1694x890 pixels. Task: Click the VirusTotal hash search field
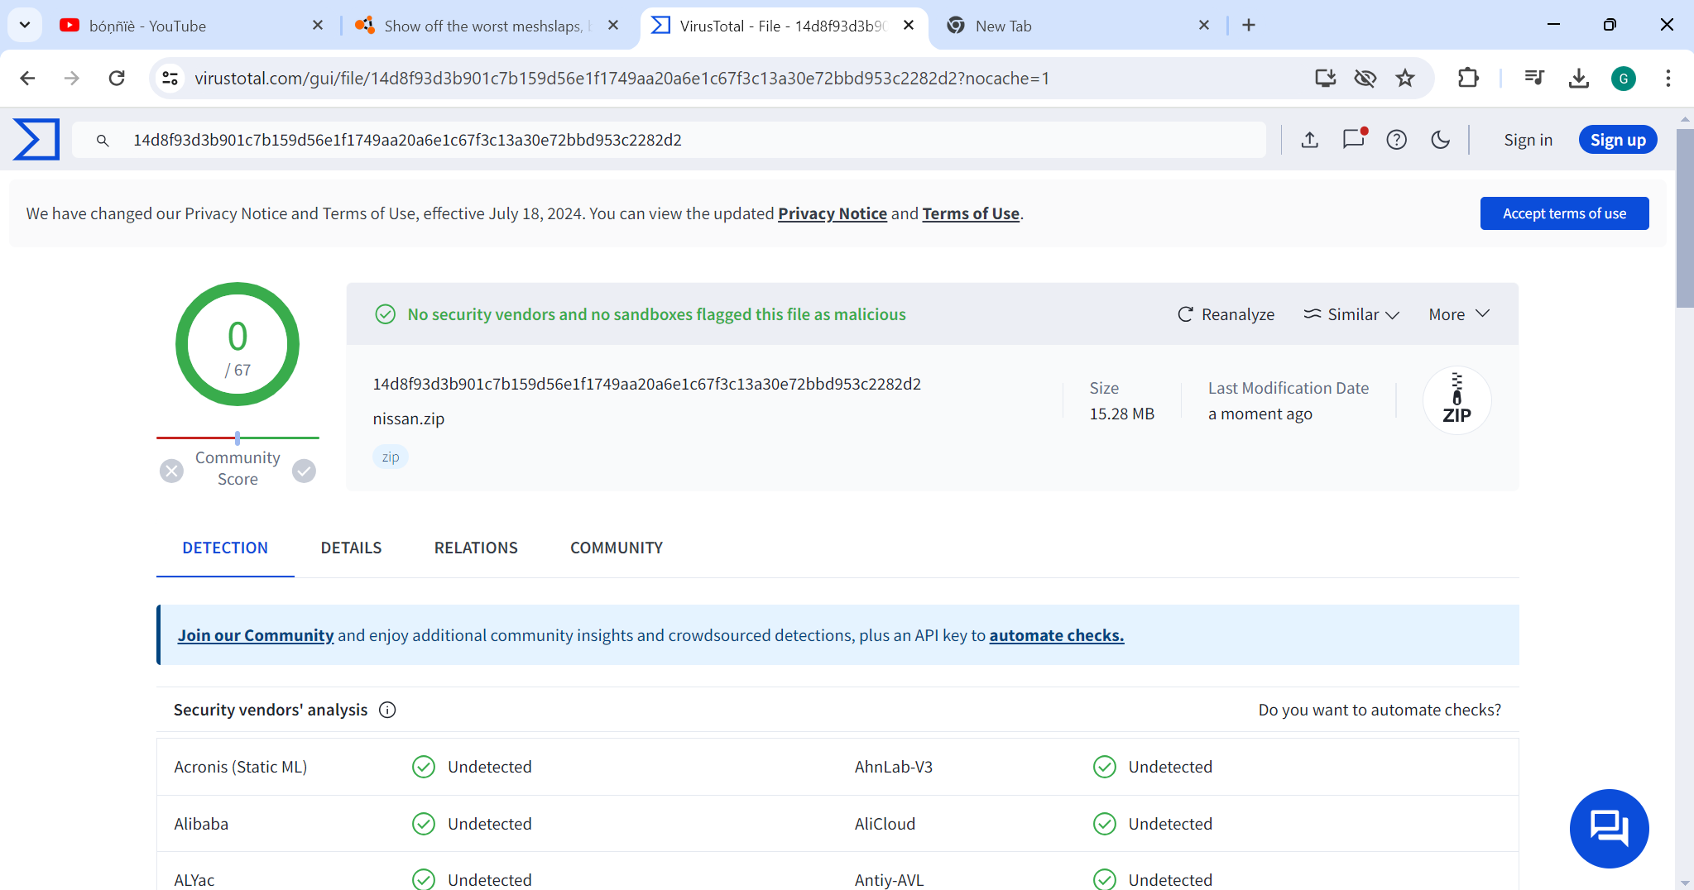tap(669, 140)
